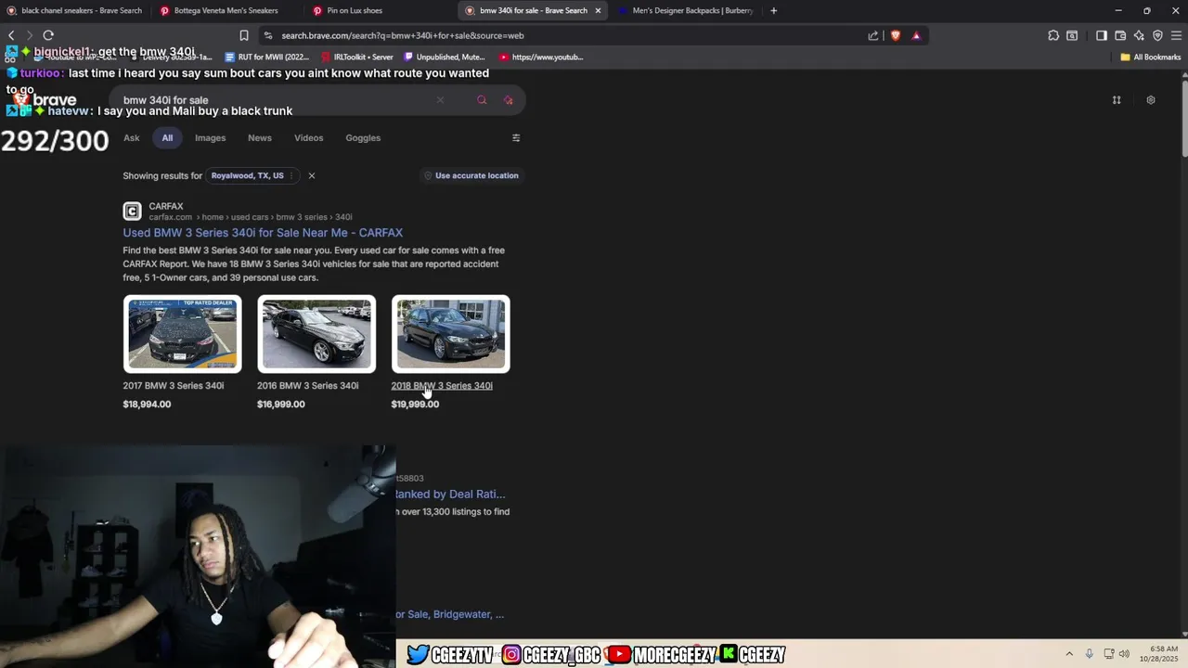The image size is (1188, 668).
Task: Select the News search tab
Action: pyautogui.click(x=260, y=138)
